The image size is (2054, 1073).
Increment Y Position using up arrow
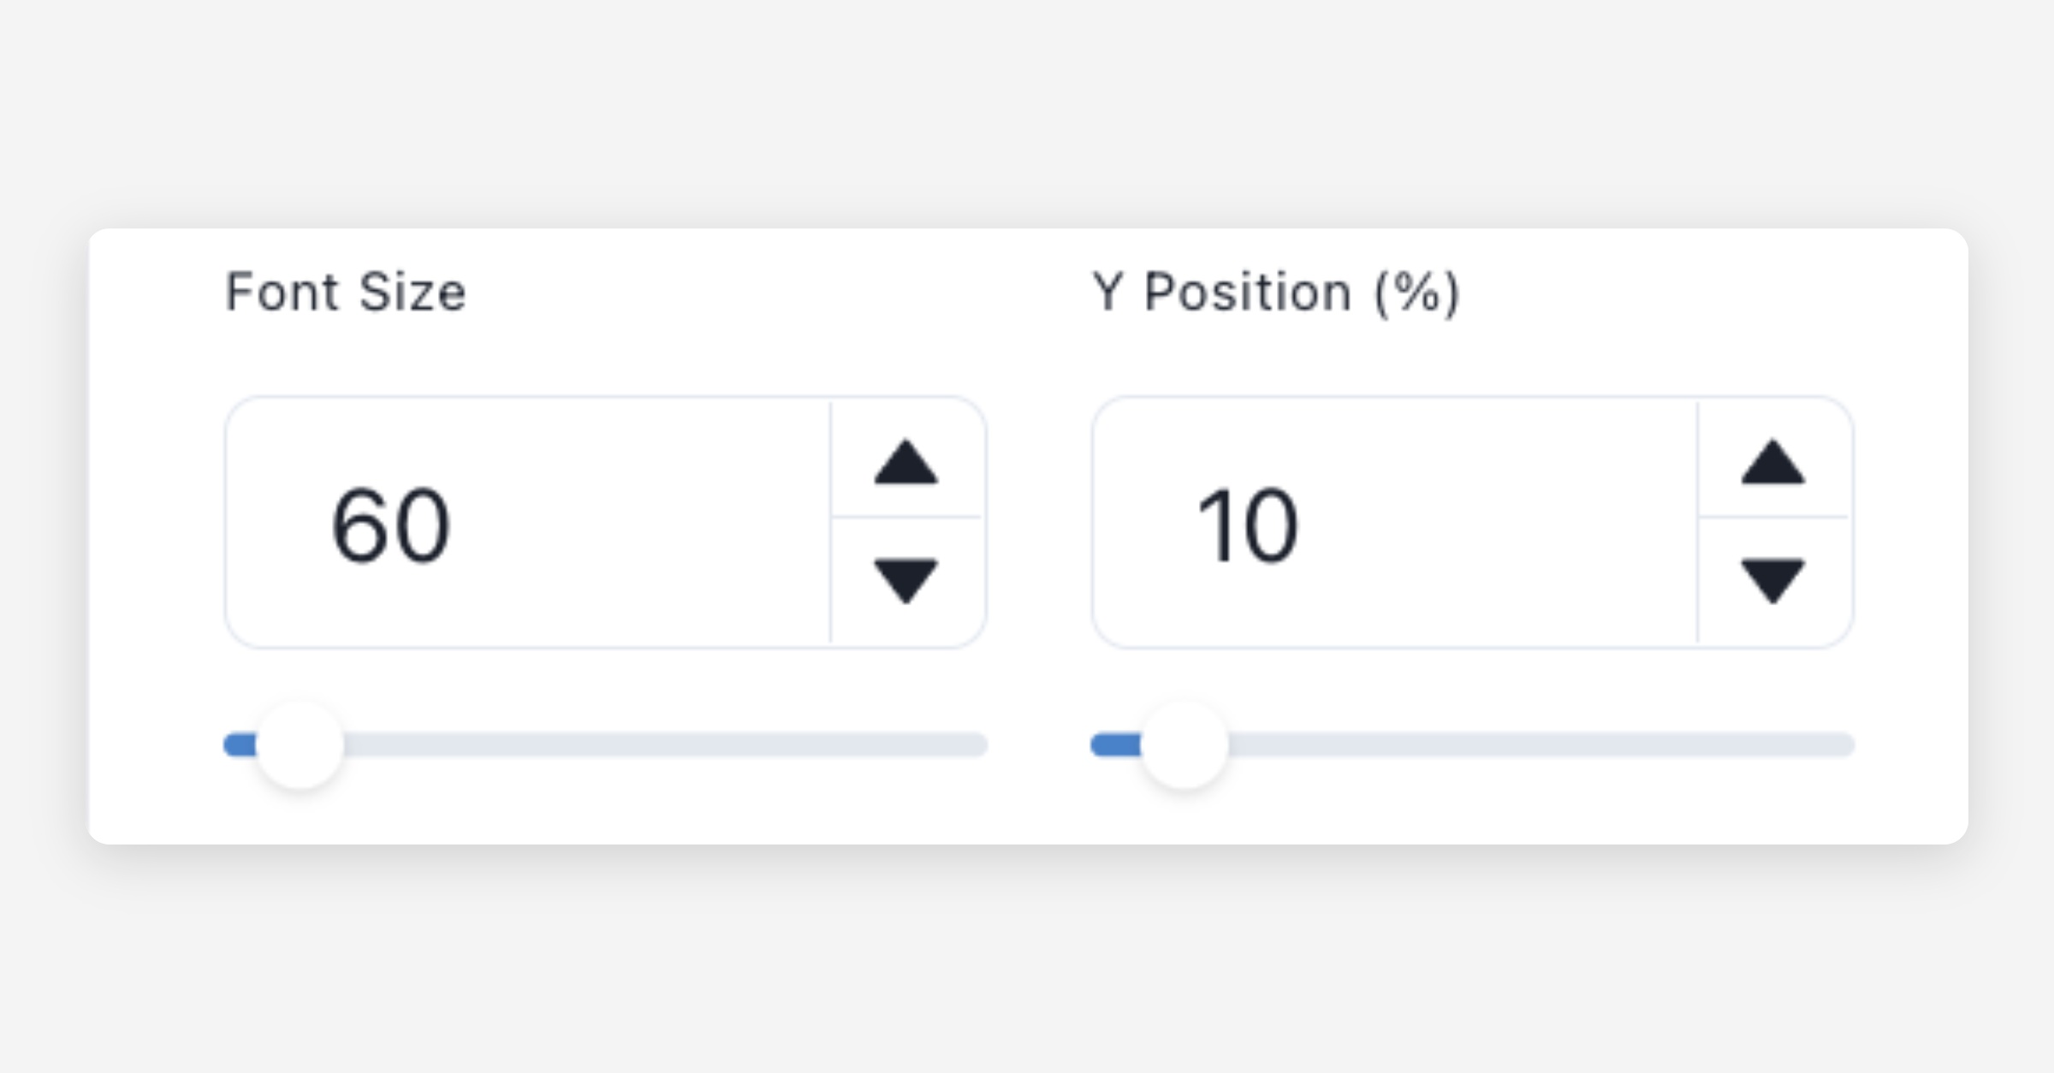(x=1772, y=463)
